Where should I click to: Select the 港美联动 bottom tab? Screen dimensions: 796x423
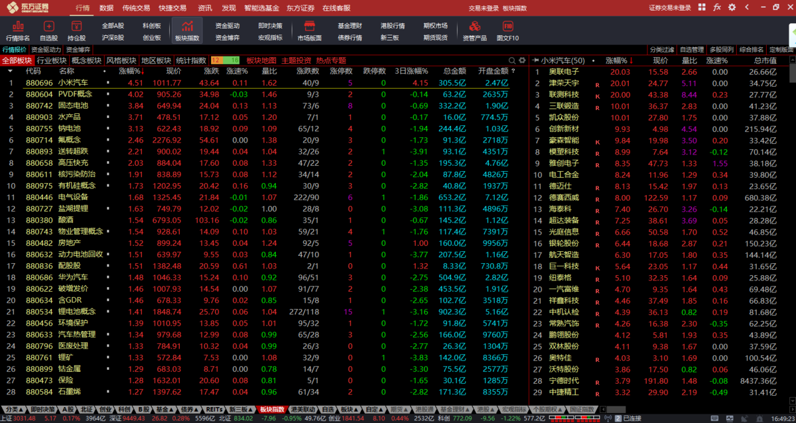coord(304,410)
